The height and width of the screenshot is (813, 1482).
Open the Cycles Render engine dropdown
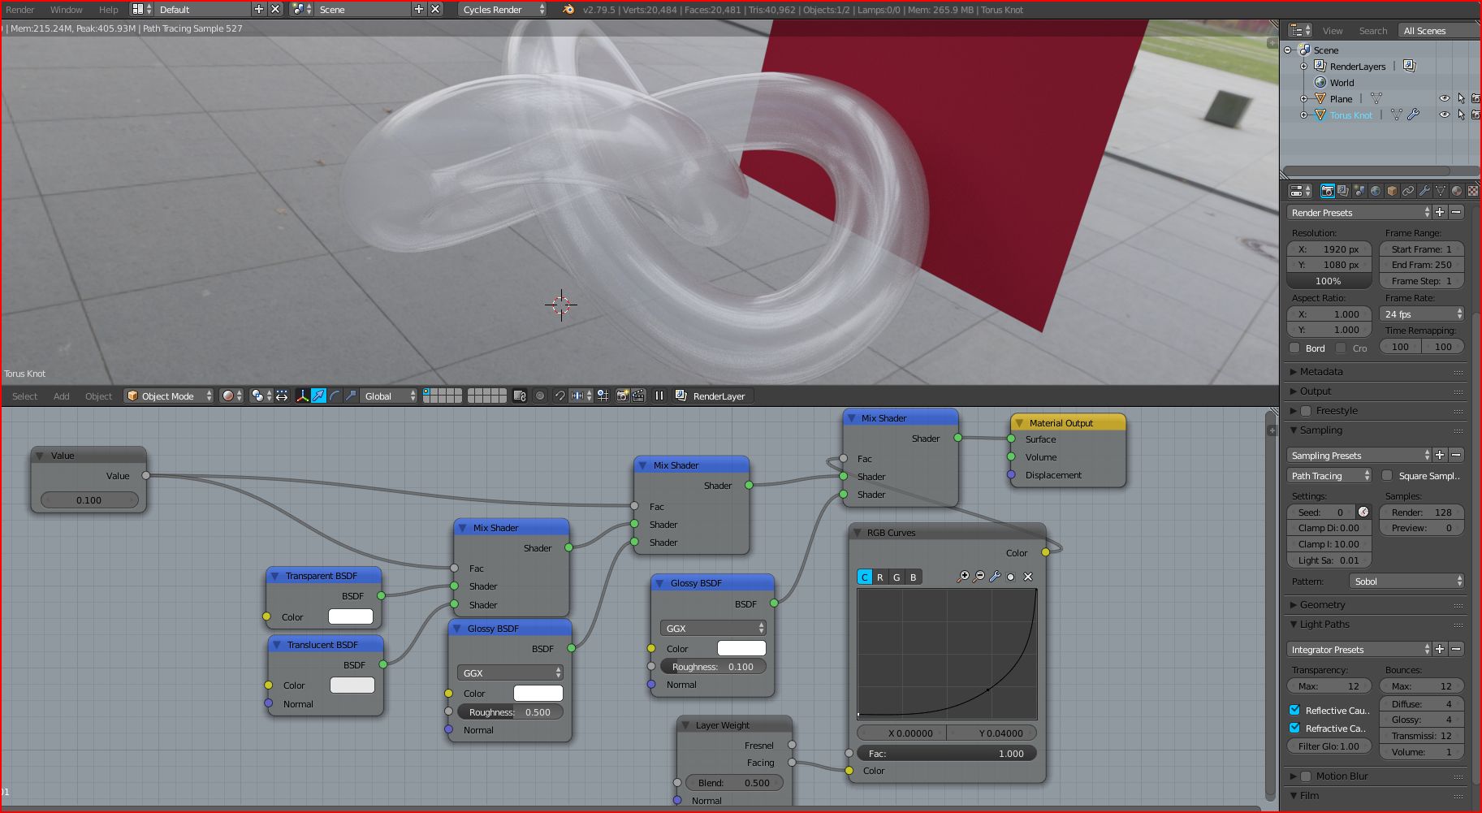(x=503, y=10)
